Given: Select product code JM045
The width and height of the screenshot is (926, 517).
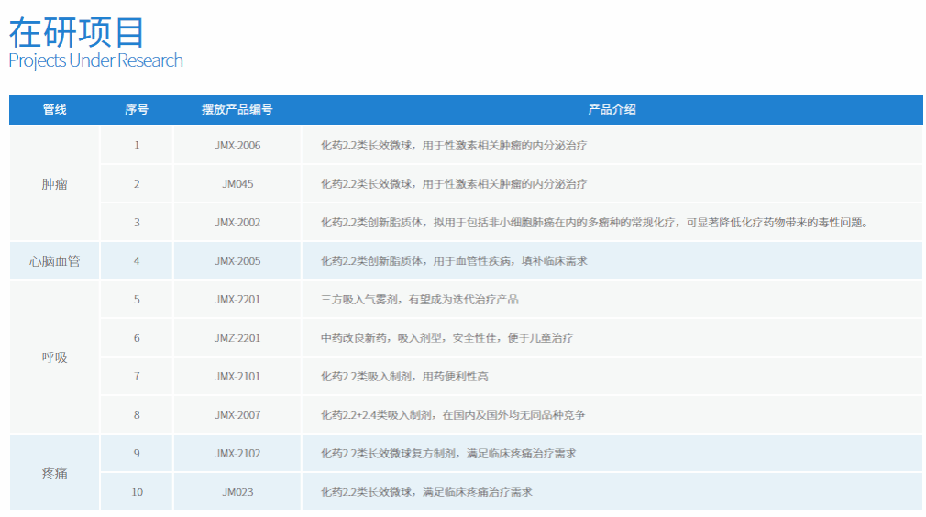Looking at the screenshot, I should [237, 184].
